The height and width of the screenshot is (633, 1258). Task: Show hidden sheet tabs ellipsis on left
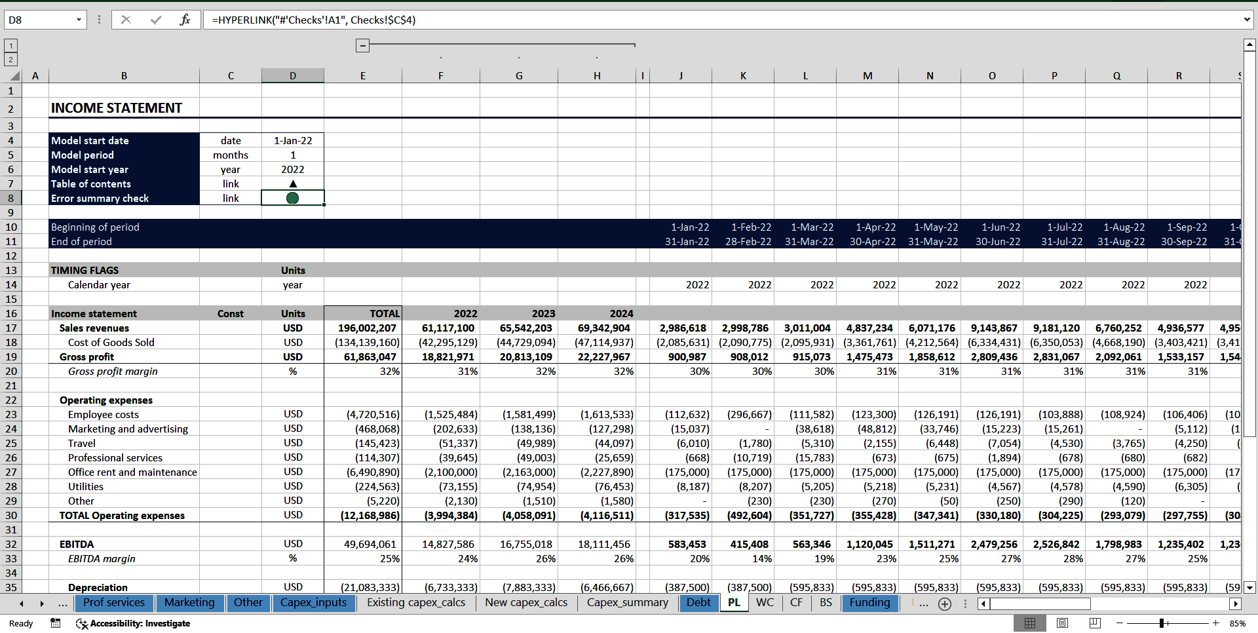(62, 604)
